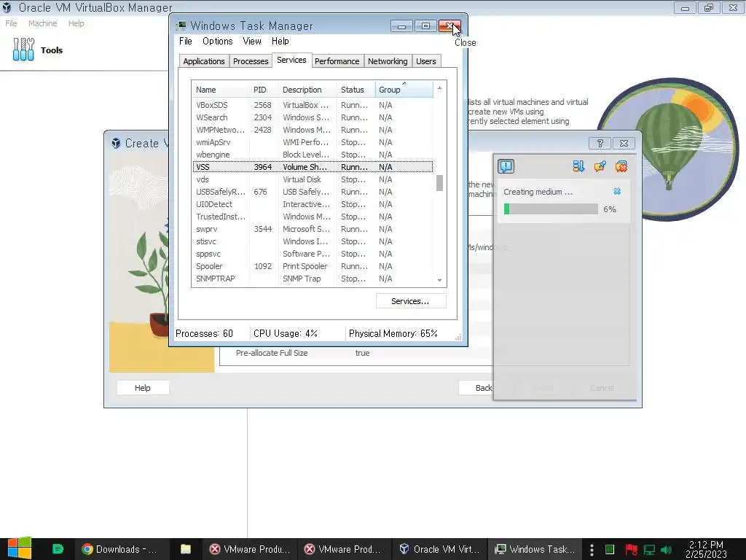Open File Explorer from taskbar
Screen dimensions: 746x560
point(186,549)
